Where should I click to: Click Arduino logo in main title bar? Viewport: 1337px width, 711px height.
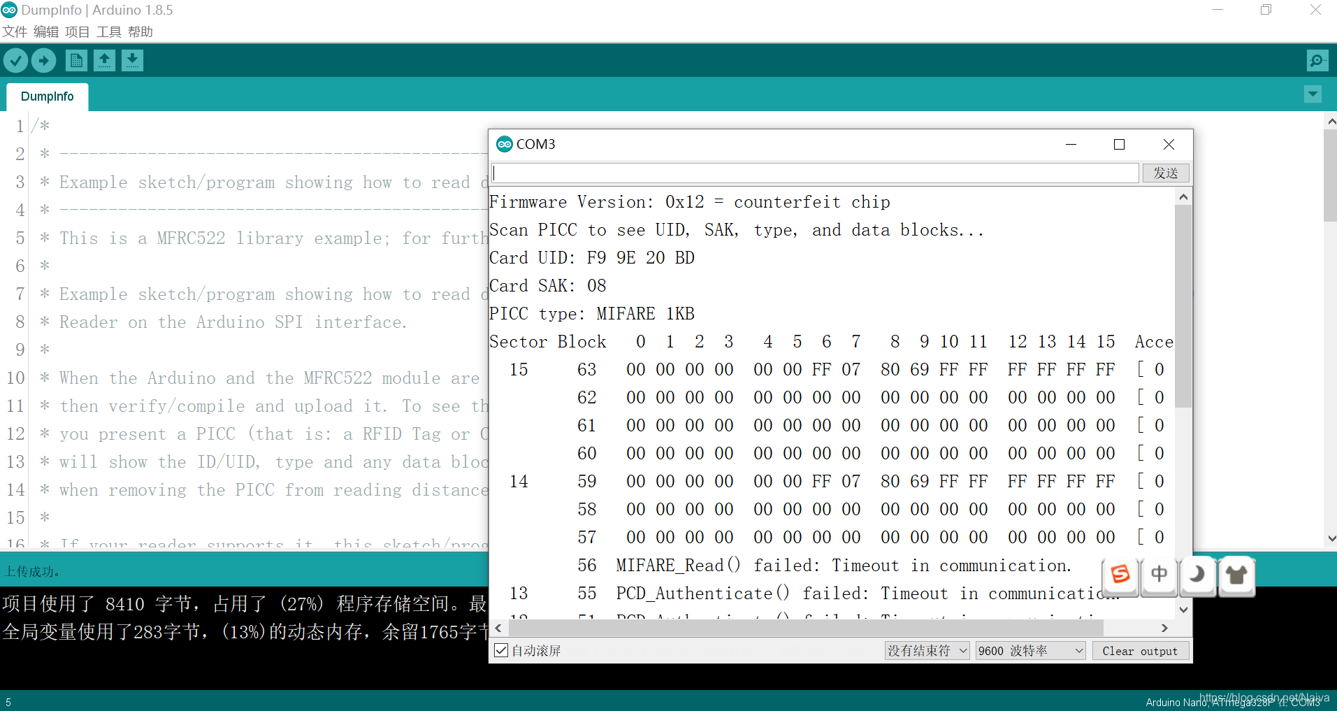tap(9, 10)
